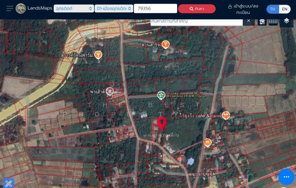Click the สวนสาธิต restaurant marker
The height and width of the screenshot is (188, 296).
point(165,44)
